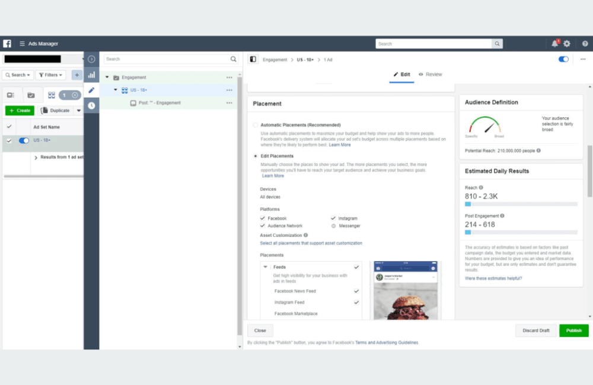
Task: Select Automatic Placements radio button
Action: click(256, 125)
